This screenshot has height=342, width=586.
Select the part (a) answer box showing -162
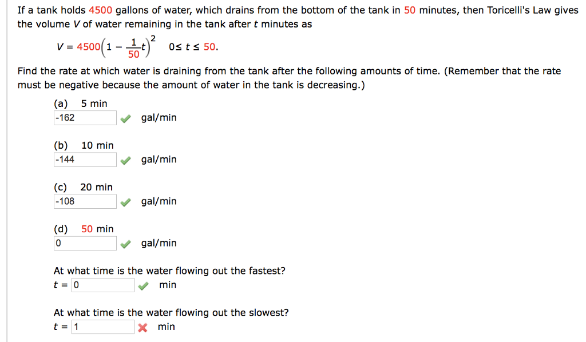(85, 117)
